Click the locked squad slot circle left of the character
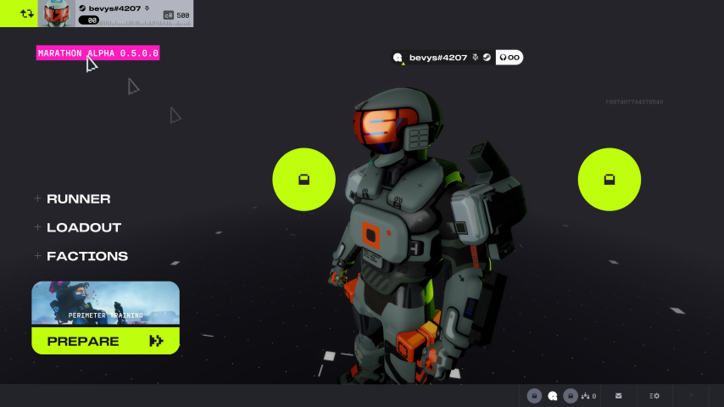The height and width of the screenshot is (407, 724). [304, 179]
